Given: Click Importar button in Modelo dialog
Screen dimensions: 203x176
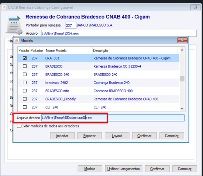Looking at the screenshot, I should coord(62,136).
